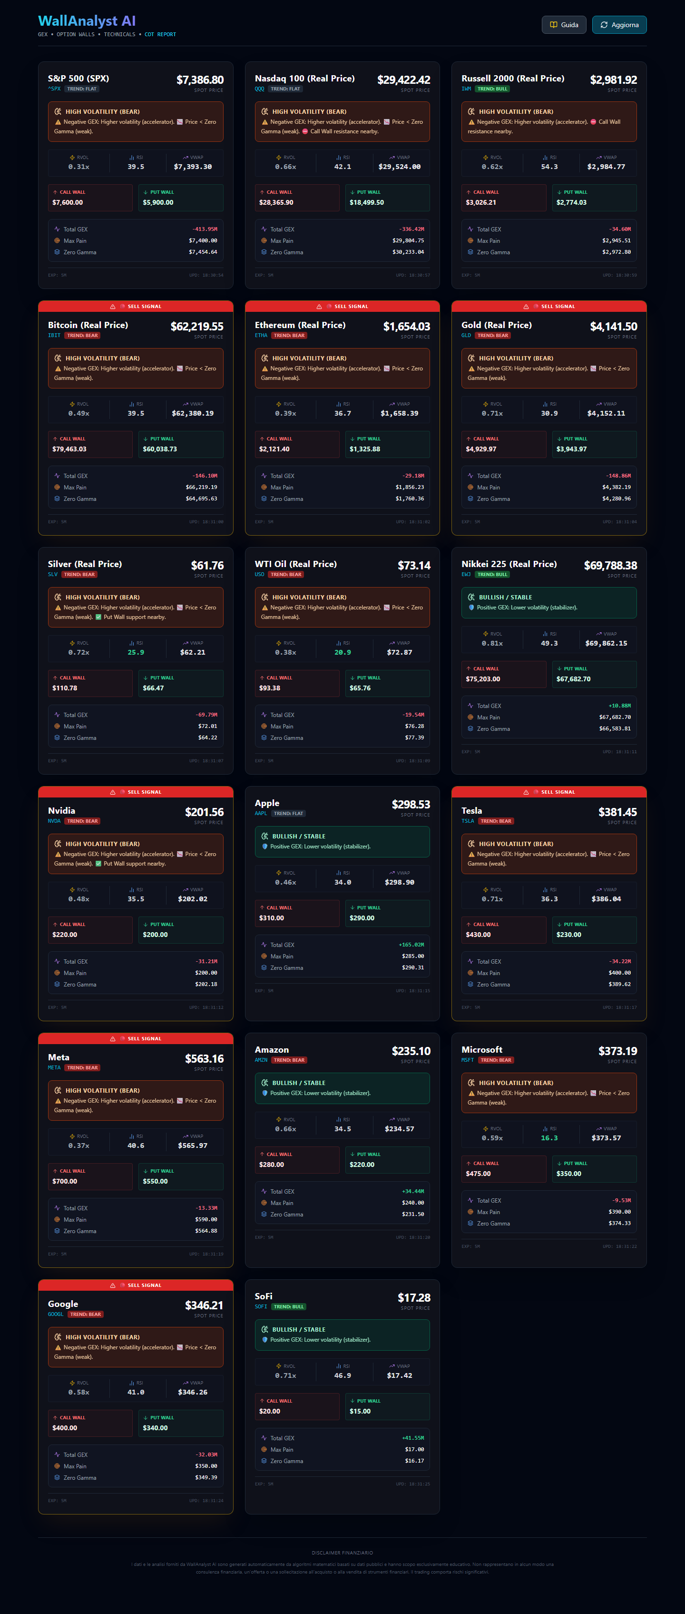Click the NVDA ticker label
This screenshot has width=685, height=1614.
(x=55, y=821)
